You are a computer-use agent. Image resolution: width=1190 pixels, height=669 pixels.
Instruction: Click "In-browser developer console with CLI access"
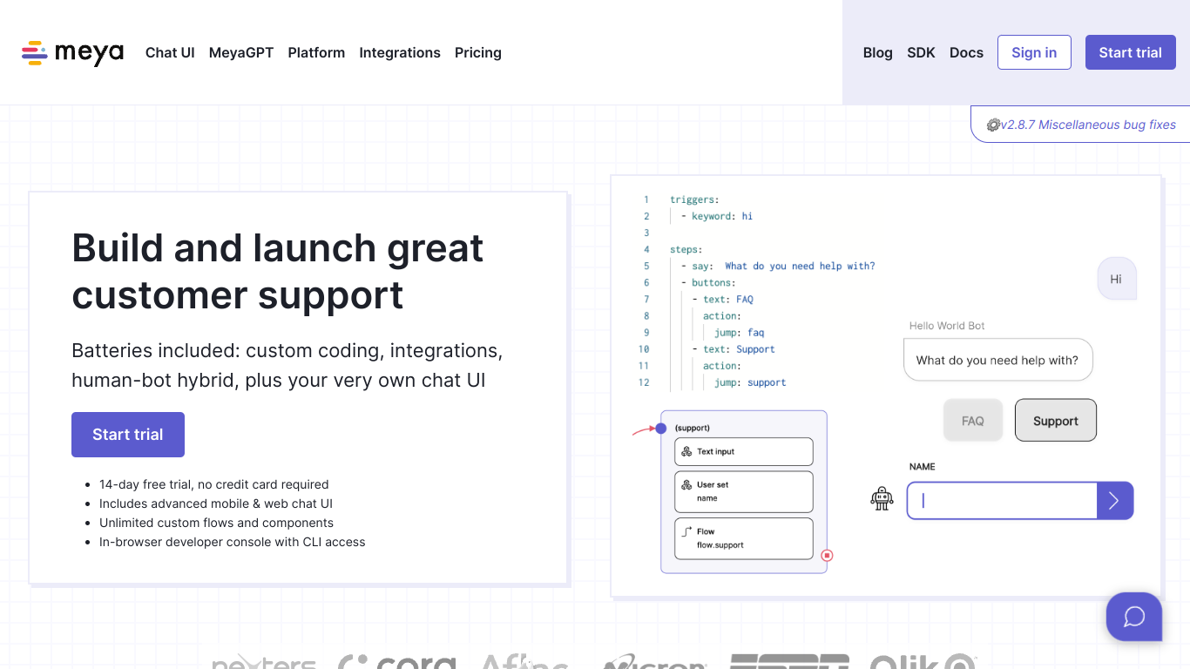[233, 542]
